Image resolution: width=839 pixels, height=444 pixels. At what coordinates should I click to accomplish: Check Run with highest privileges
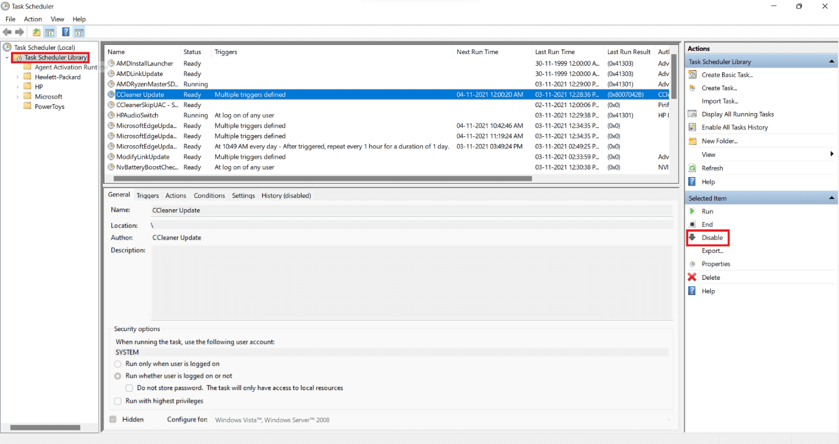point(118,401)
